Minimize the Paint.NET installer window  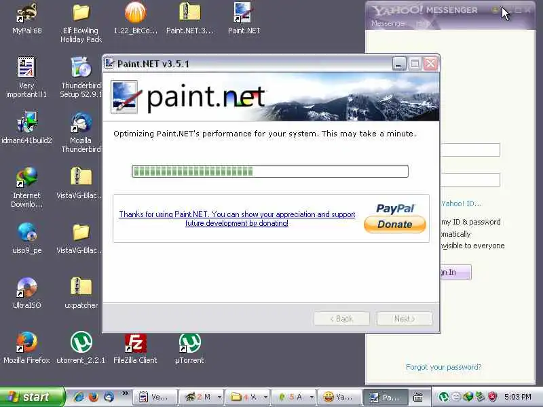pos(399,64)
